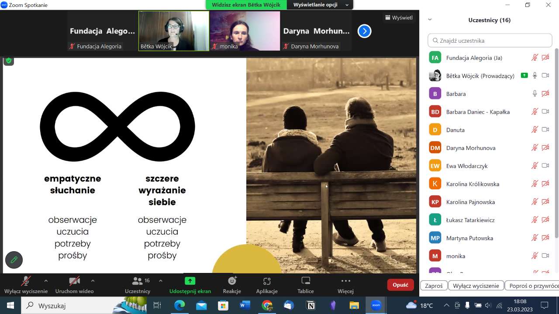Screen dimensions: 559x314
Task: Click the green Udostępnij ekran share icon
Action: (190, 281)
